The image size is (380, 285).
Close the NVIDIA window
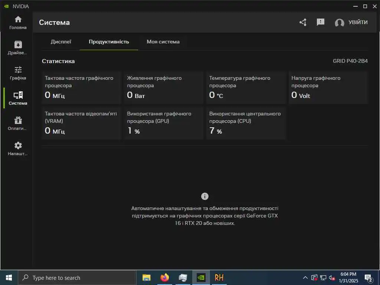tap(375, 6)
